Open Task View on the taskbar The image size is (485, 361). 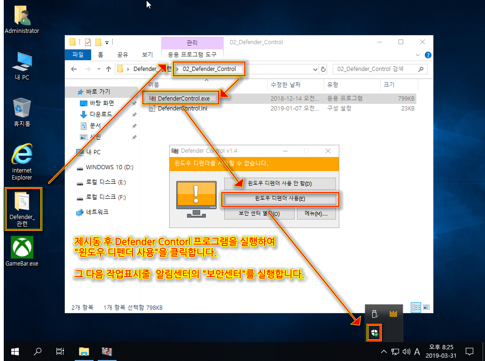click(60, 352)
